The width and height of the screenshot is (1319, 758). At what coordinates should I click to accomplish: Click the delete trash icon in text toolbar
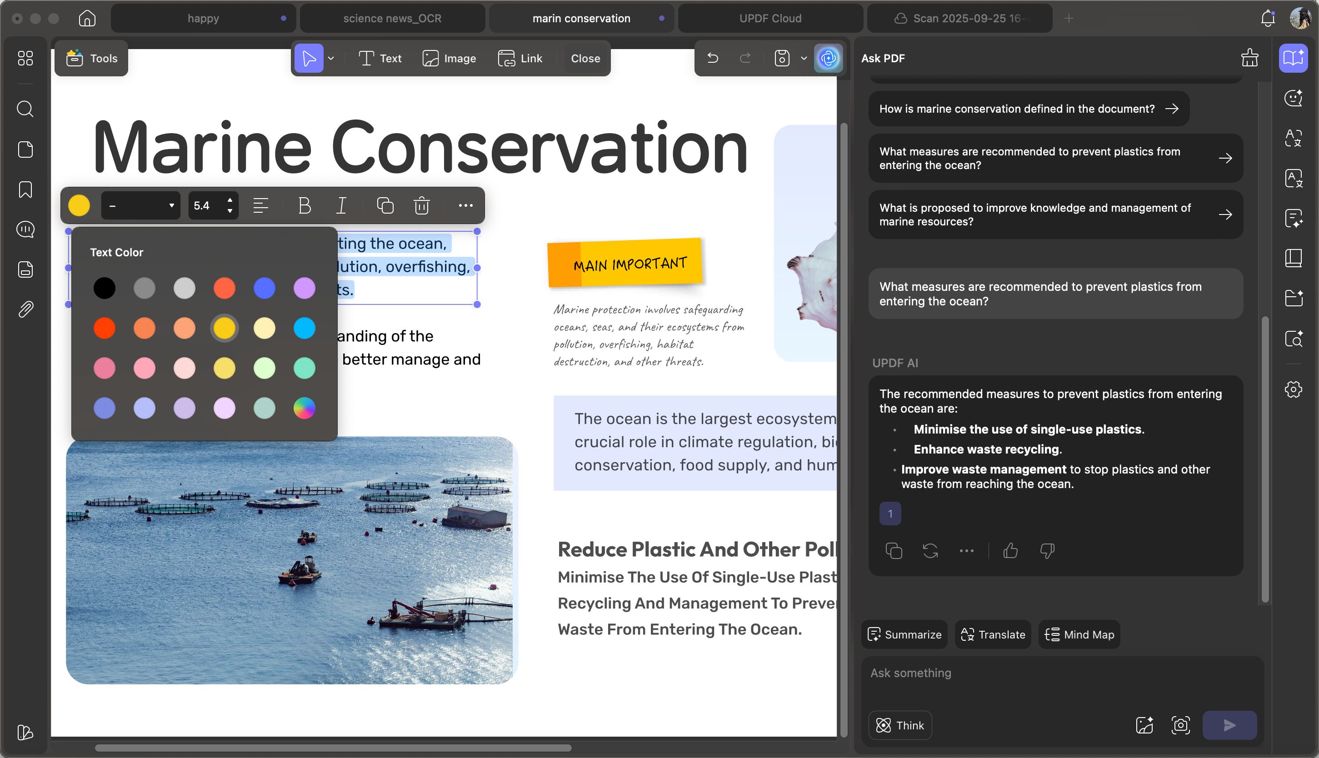(x=422, y=206)
